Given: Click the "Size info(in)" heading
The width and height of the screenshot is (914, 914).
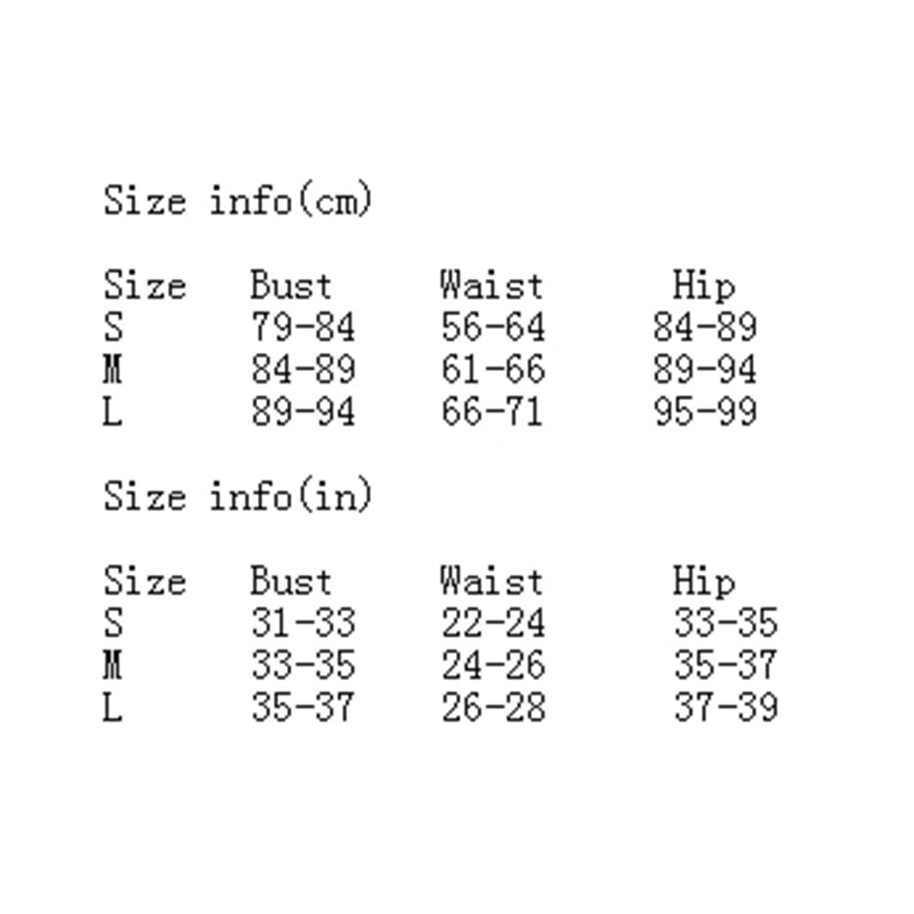Looking at the screenshot, I should 238,496.
